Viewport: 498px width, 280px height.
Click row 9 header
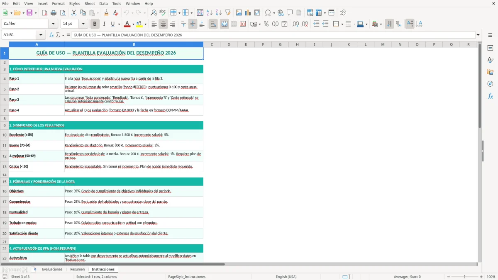4,125
